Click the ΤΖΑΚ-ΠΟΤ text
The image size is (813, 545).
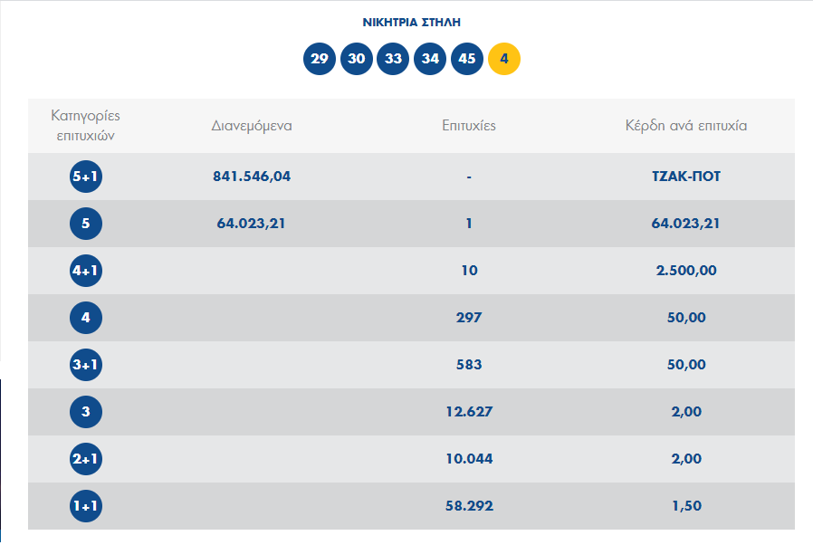(x=686, y=177)
